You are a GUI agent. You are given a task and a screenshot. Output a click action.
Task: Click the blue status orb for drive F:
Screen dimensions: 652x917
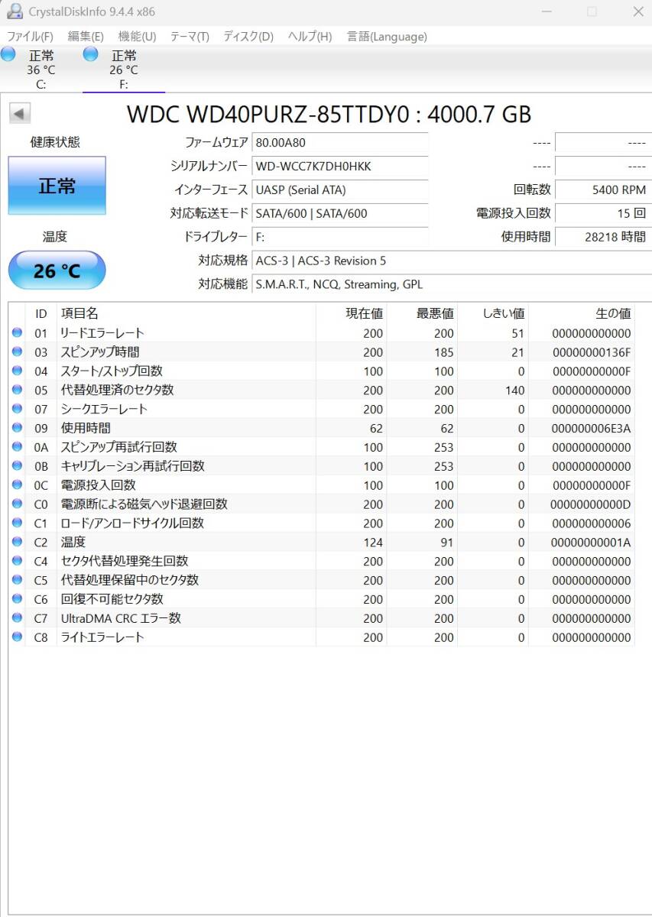(90, 53)
